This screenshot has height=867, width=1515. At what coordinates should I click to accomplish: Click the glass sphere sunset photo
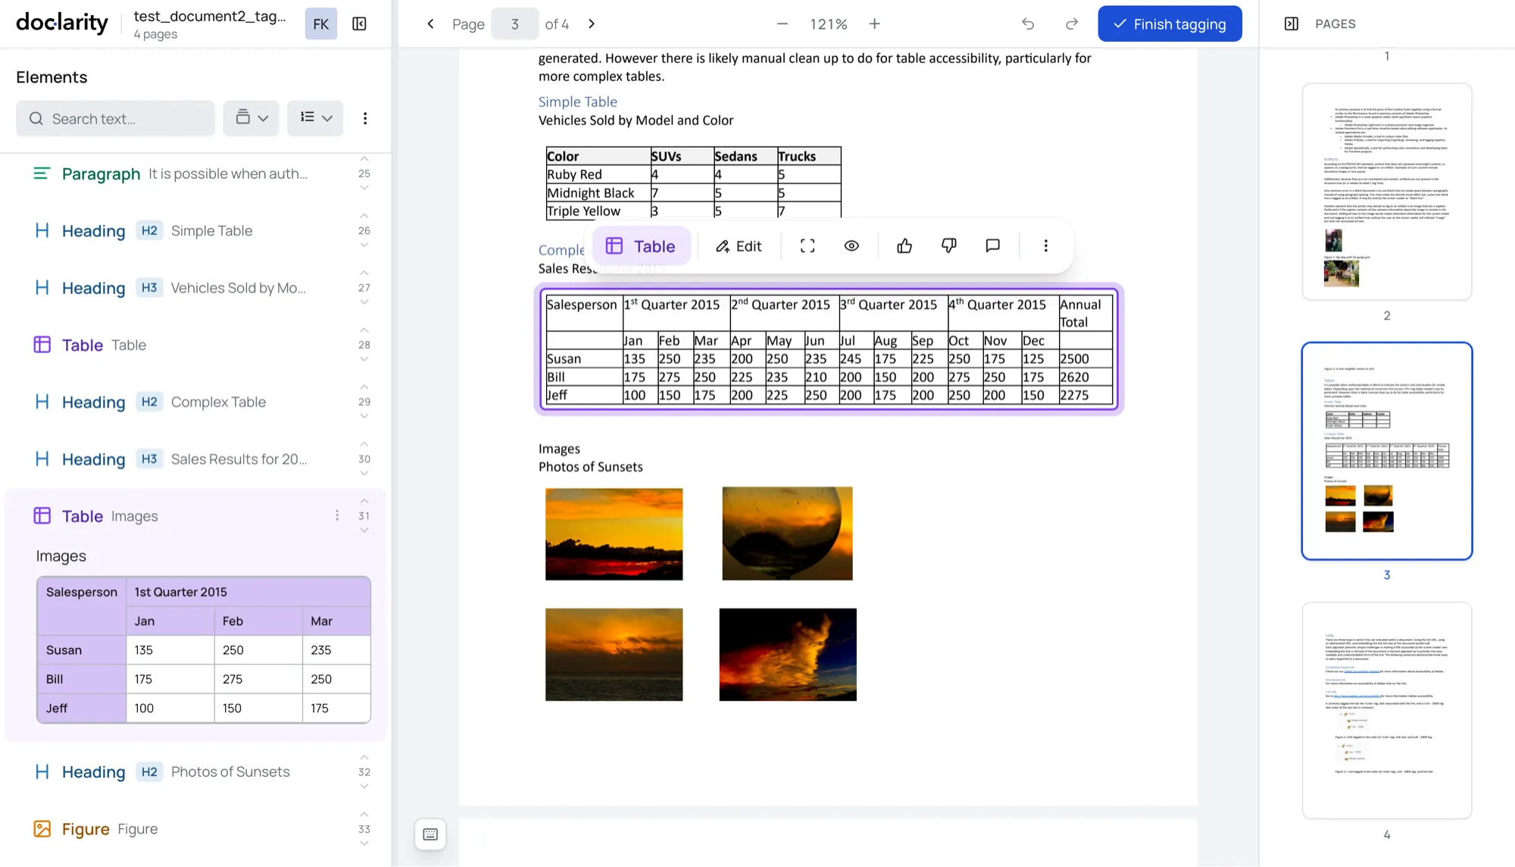tap(787, 534)
